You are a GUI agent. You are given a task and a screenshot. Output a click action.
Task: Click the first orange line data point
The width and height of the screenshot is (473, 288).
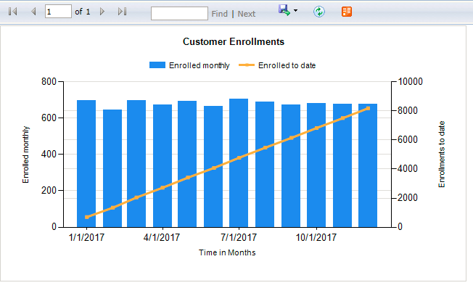tap(87, 217)
